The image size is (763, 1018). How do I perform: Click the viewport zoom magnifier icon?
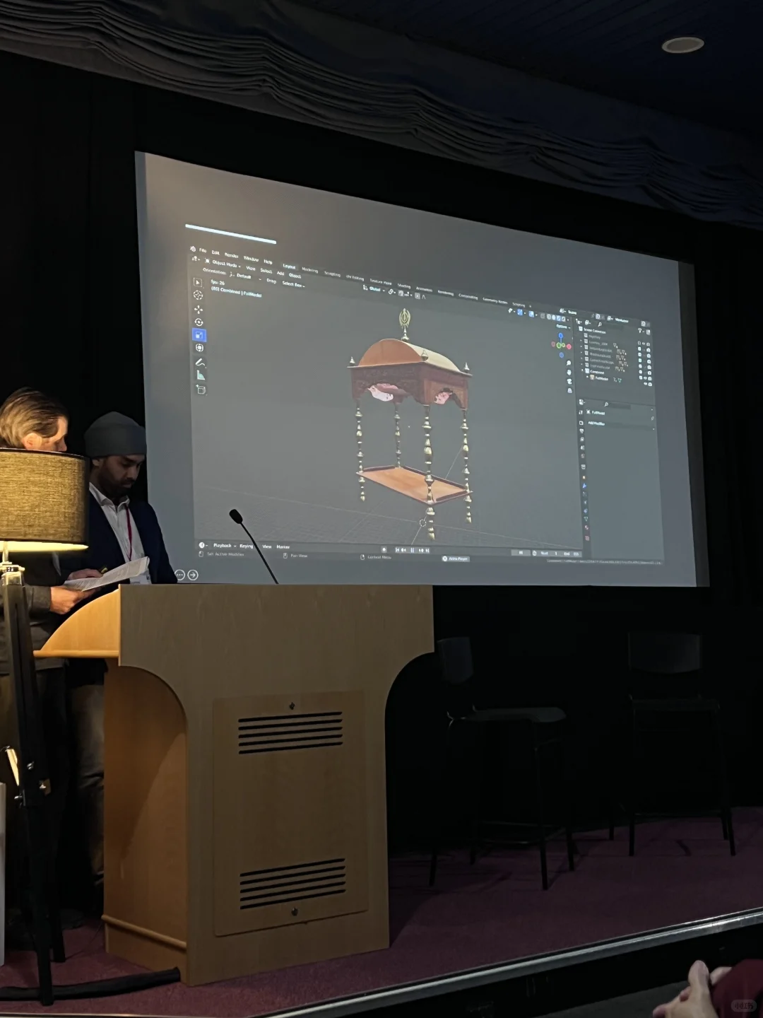coord(568,363)
